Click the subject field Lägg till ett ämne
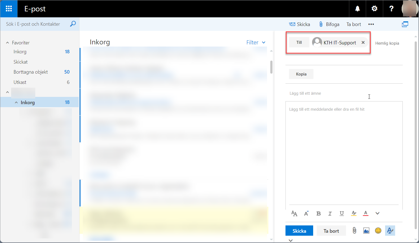Image resolution: width=419 pixels, height=243 pixels. (344, 93)
